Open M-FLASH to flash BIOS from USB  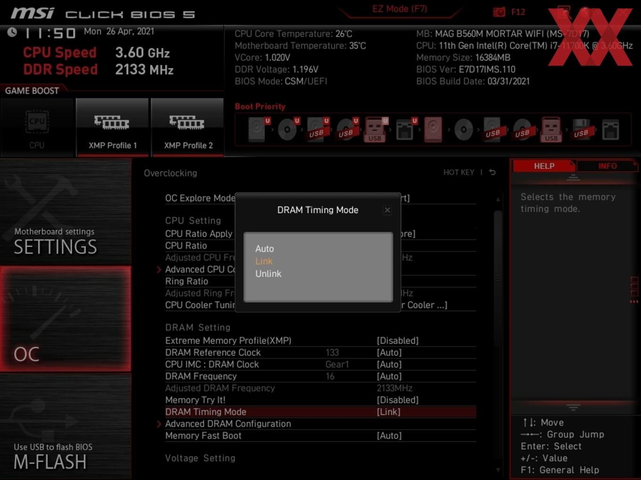(66, 427)
